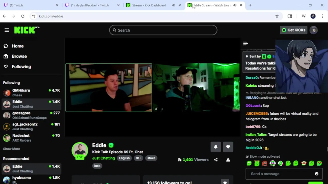Insert the halo angel emote

coord(257,163)
